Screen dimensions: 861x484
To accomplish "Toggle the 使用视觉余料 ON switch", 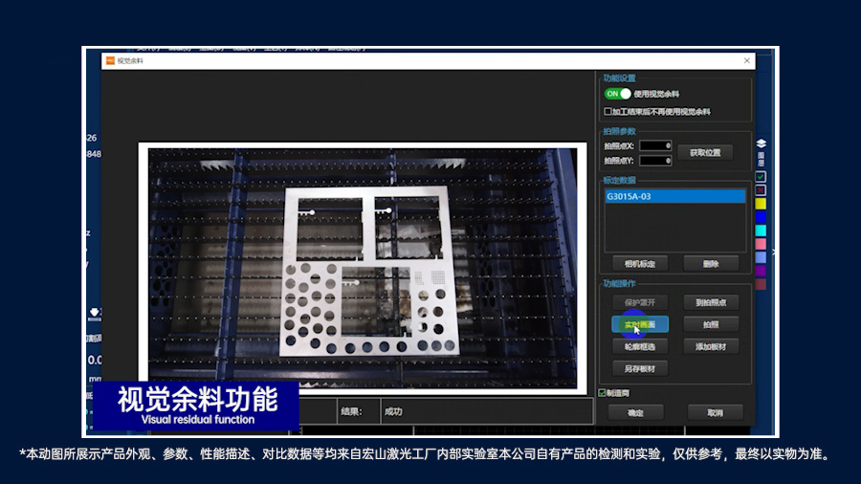I will tap(618, 94).
